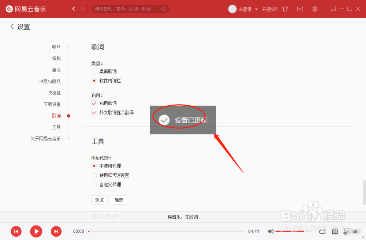Screen dimensions: 366x240
Task: Select 桌面歌词 radio button
Action: [94, 71]
